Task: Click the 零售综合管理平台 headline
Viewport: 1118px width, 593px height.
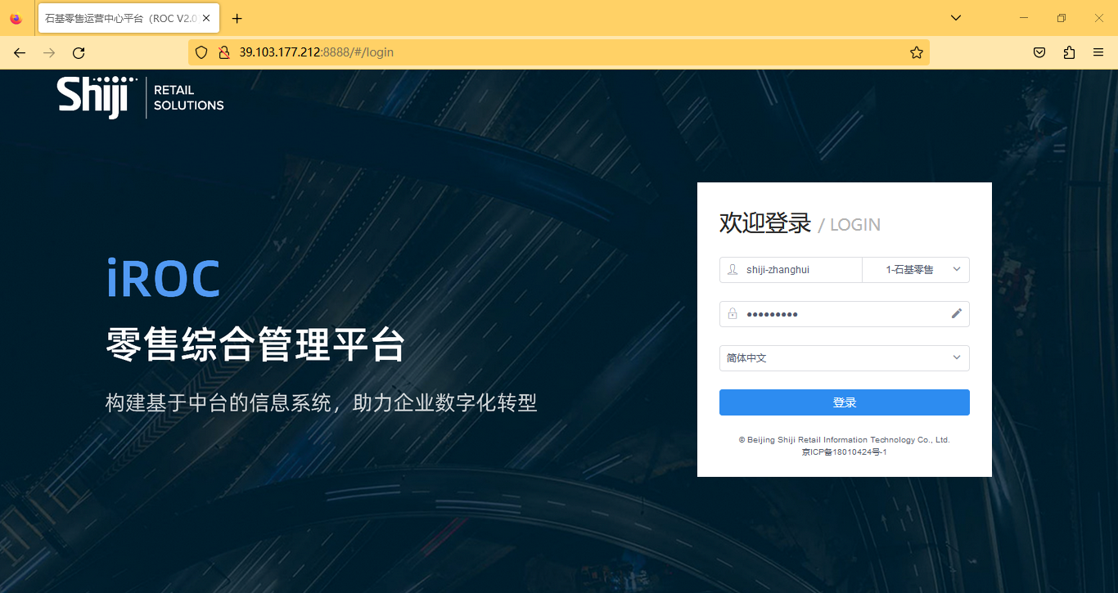Action: [255, 345]
